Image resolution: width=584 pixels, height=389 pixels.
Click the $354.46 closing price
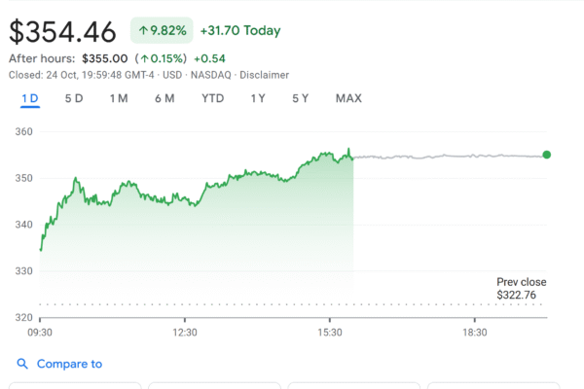click(62, 31)
